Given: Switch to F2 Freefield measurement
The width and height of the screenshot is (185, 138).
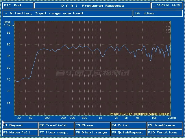Looking at the screenshot, I should point(56,125).
